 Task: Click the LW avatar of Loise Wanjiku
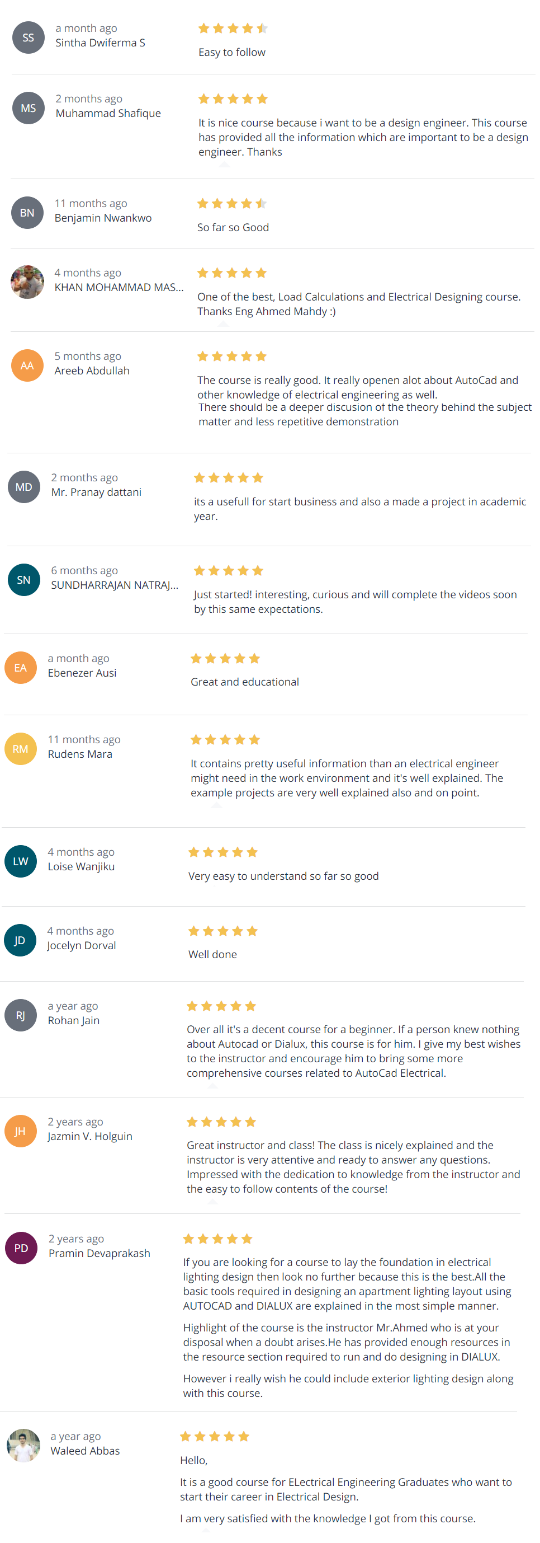click(20, 862)
